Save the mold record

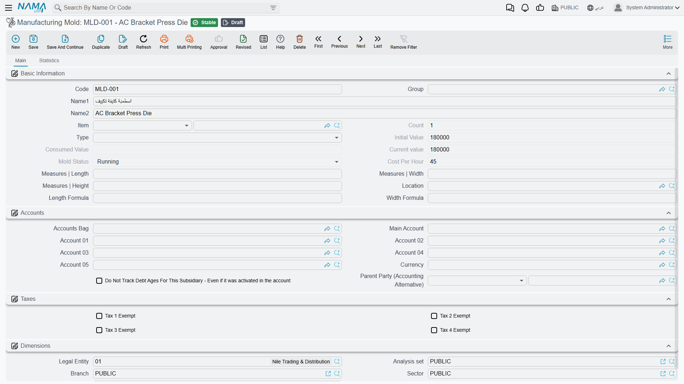[33, 42]
